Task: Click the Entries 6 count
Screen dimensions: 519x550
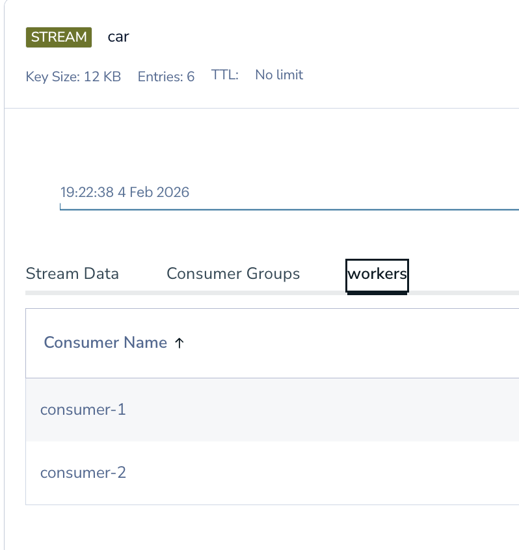Action: [166, 77]
